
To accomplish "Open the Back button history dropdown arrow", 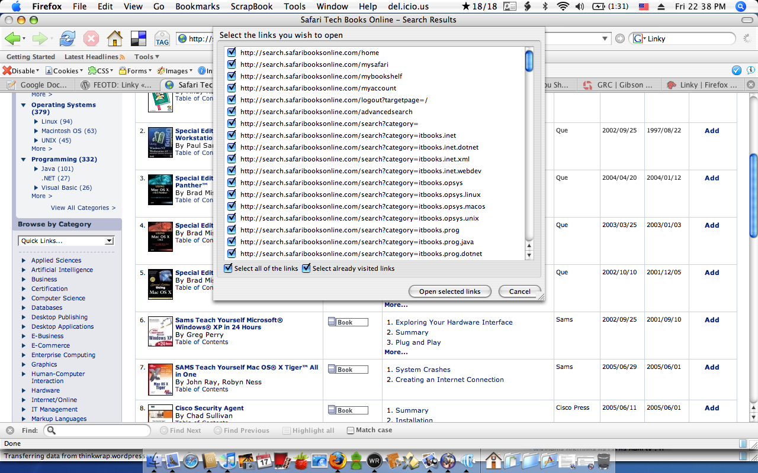I will point(23,39).
